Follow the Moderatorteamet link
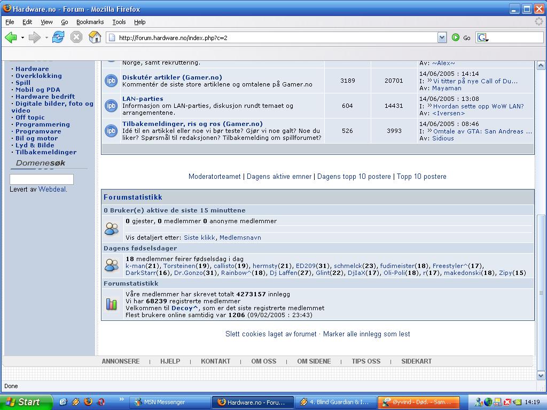 click(215, 176)
